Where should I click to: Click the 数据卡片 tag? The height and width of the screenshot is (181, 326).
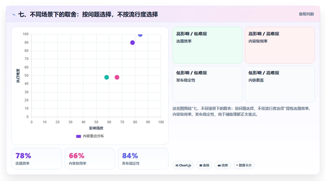click(244, 165)
